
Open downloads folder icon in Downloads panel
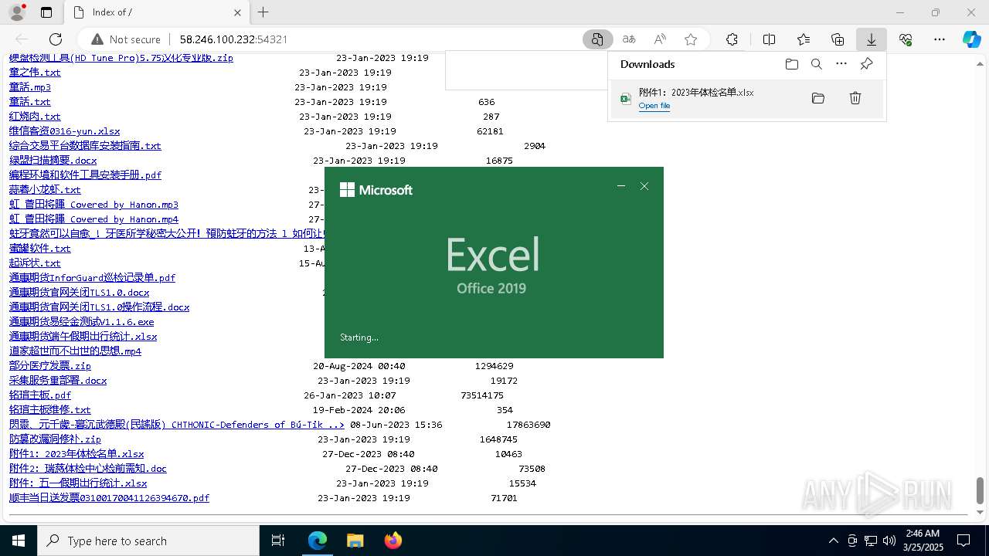pos(791,64)
